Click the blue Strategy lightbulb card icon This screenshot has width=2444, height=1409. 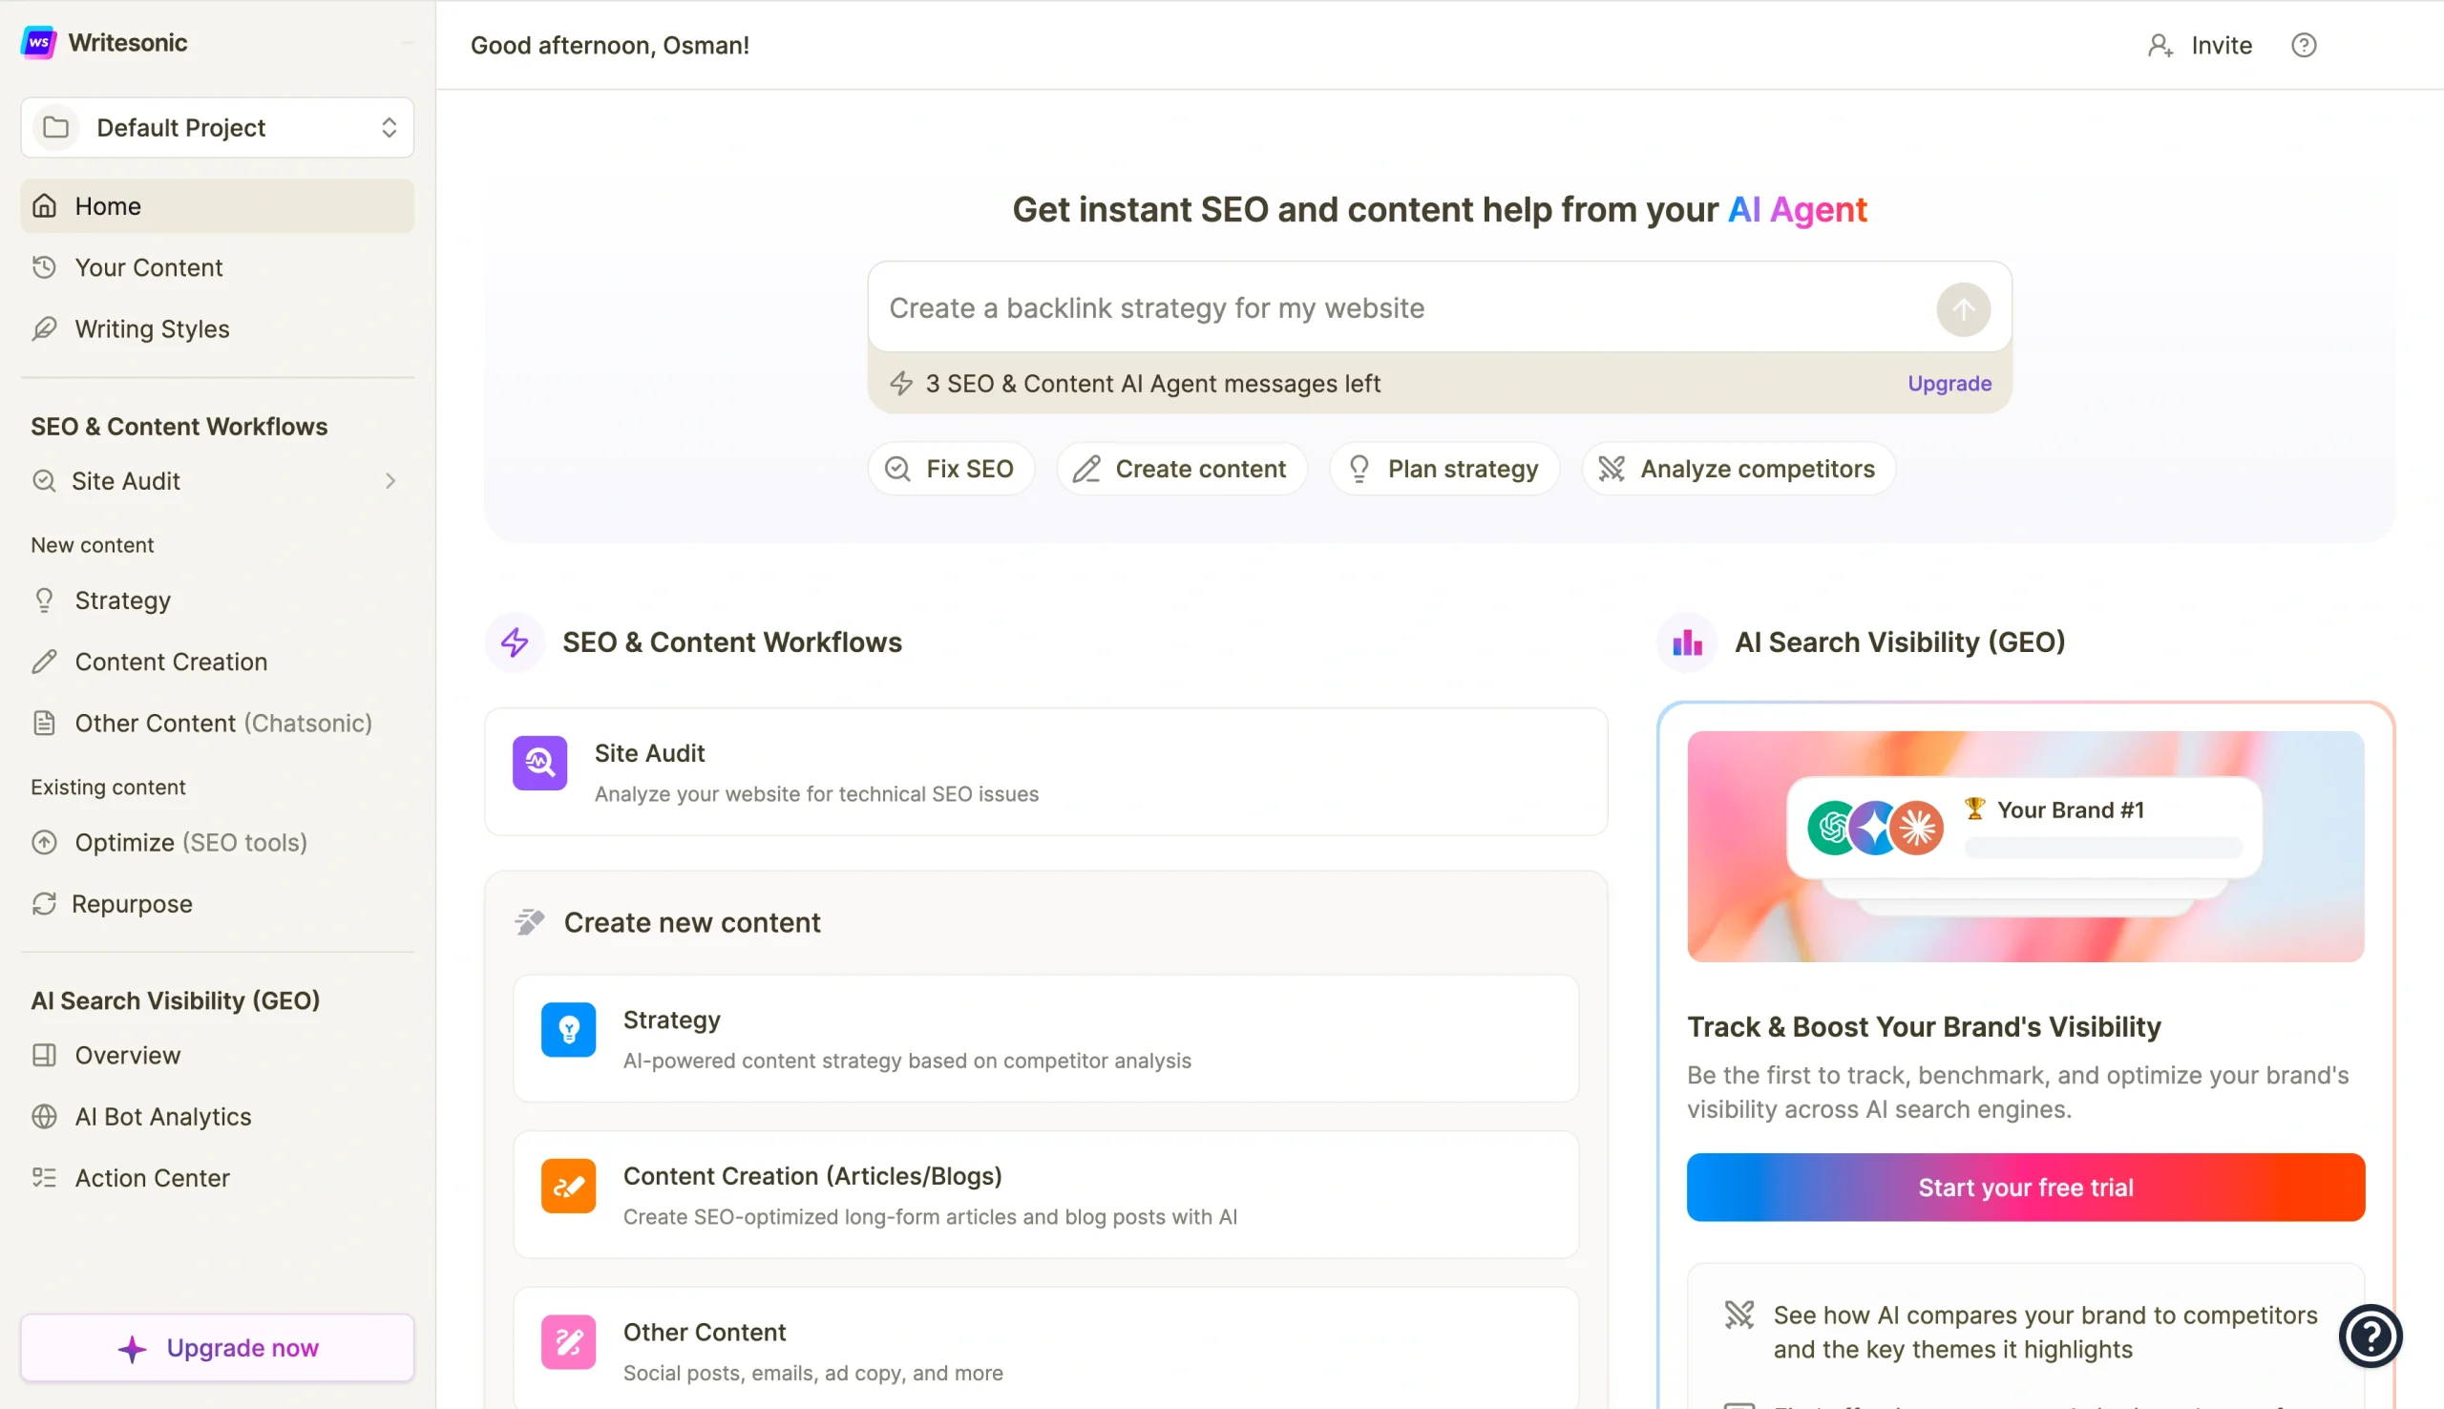(569, 1030)
